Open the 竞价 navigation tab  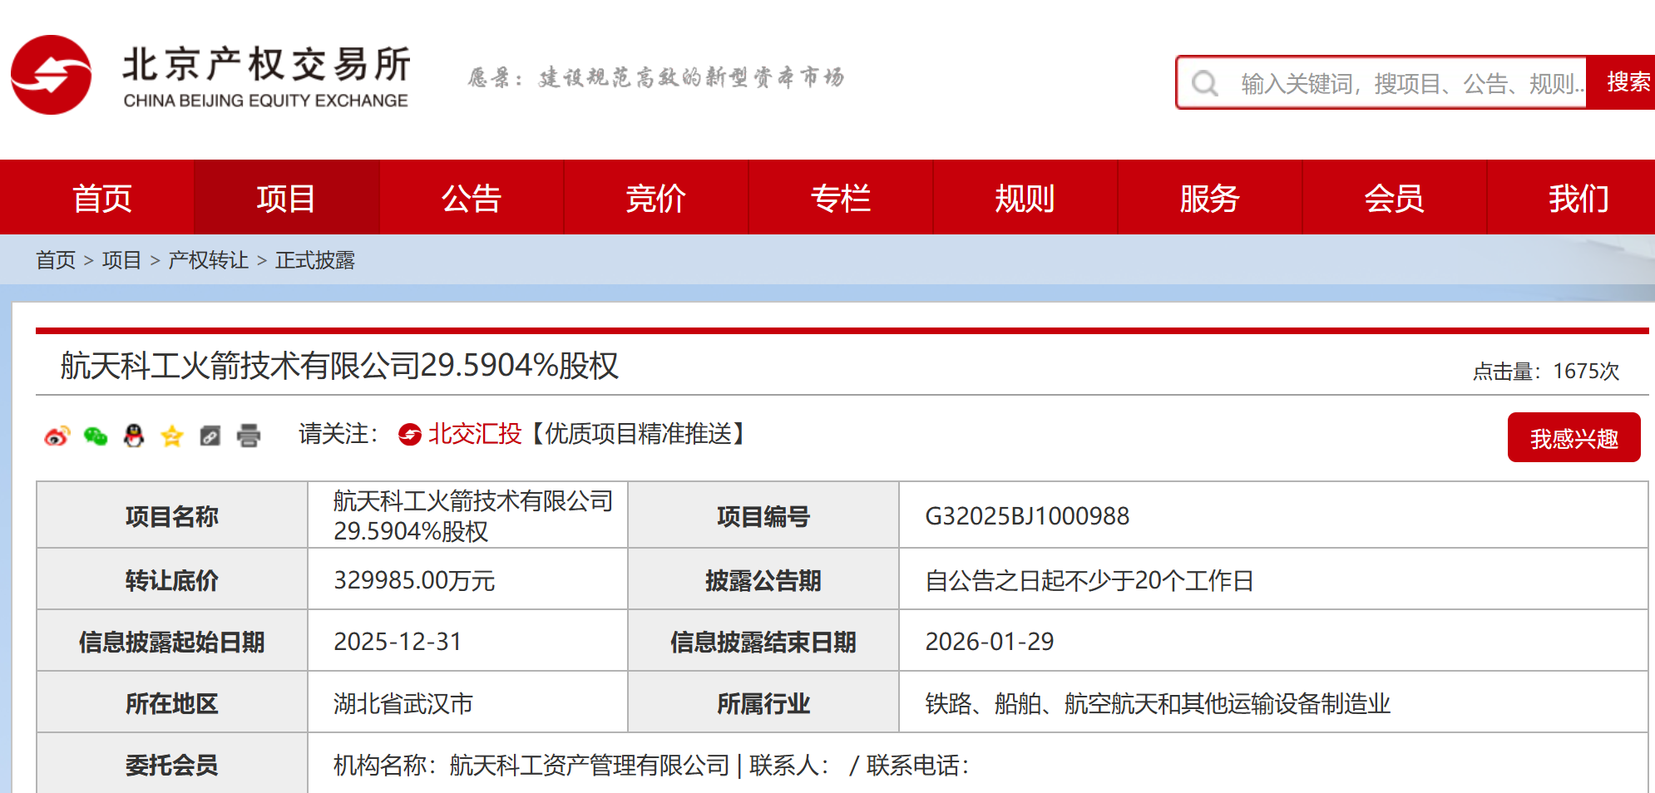pyautogui.click(x=655, y=198)
